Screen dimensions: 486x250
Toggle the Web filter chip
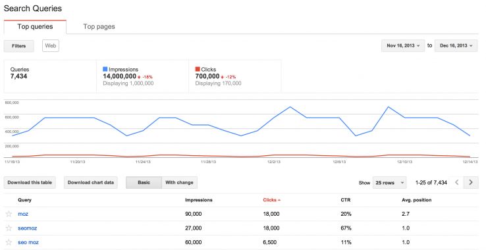51,46
